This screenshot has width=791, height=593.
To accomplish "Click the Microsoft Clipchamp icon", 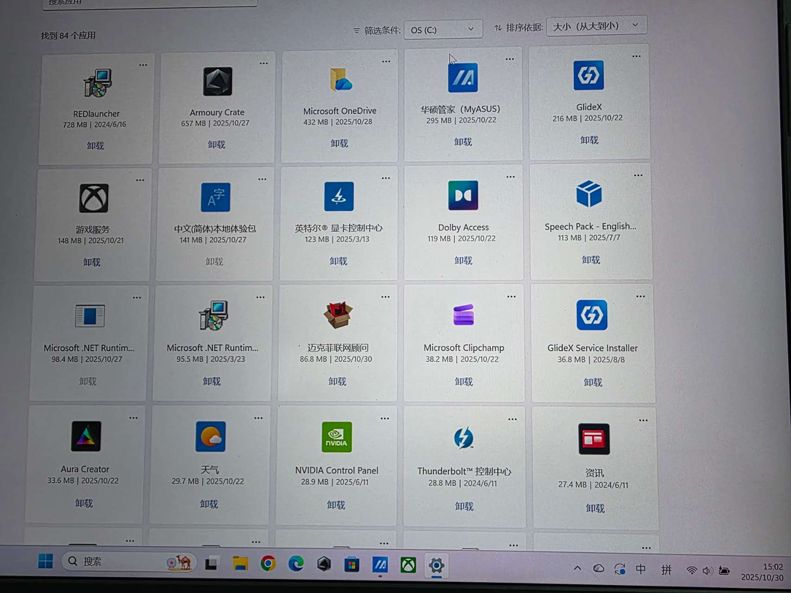I will click(x=464, y=315).
